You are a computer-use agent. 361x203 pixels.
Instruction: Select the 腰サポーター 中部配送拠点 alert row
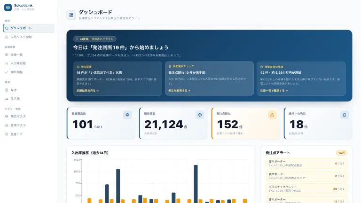(x=306, y=164)
